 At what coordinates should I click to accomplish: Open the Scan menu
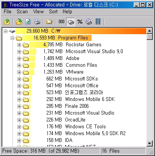point(22,12)
